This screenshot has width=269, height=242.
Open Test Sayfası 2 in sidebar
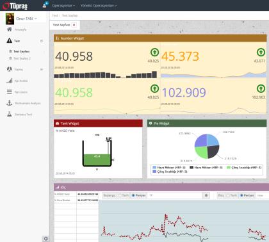[x=22, y=58]
